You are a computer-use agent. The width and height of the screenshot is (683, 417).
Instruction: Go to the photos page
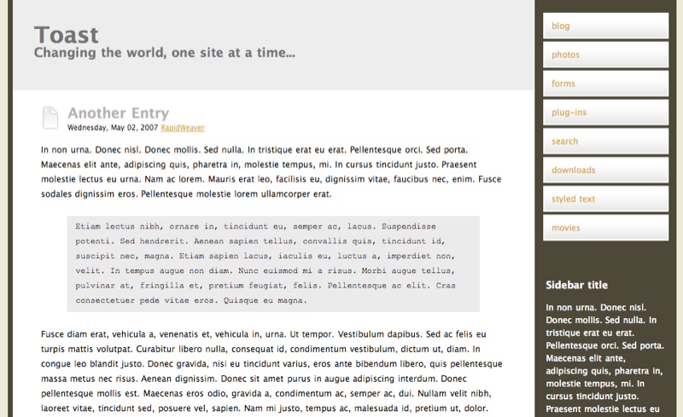point(605,55)
